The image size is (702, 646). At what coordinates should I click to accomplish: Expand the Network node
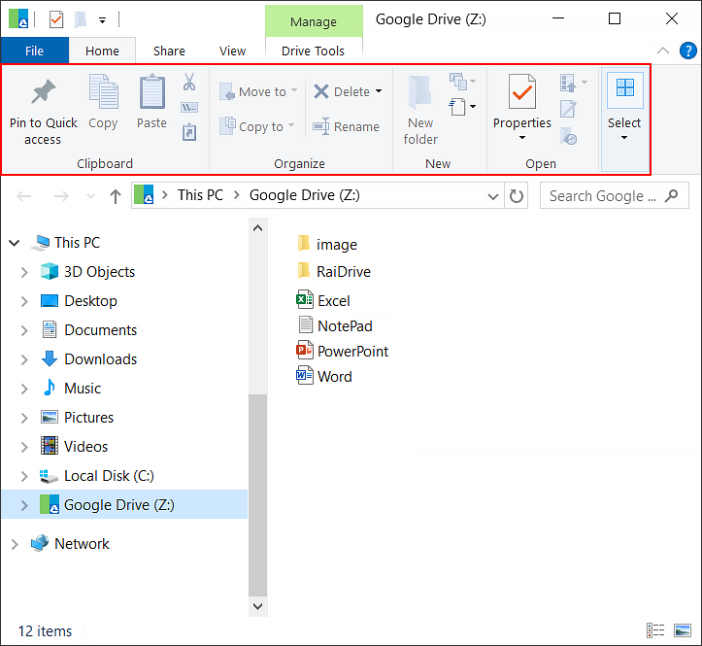[x=15, y=544]
